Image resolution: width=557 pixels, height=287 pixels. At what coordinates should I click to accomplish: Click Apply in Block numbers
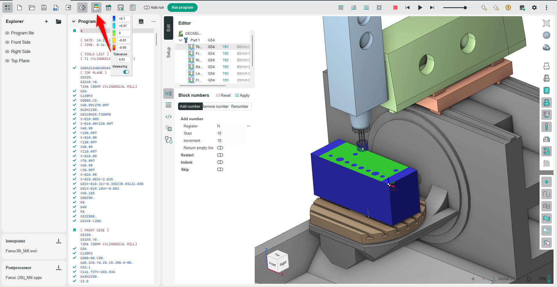click(x=242, y=96)
